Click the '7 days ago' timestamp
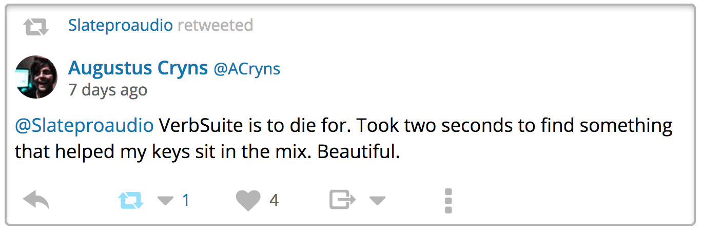Screen dimensions: 702x232 pyautogui.click(x=108, y=90)
